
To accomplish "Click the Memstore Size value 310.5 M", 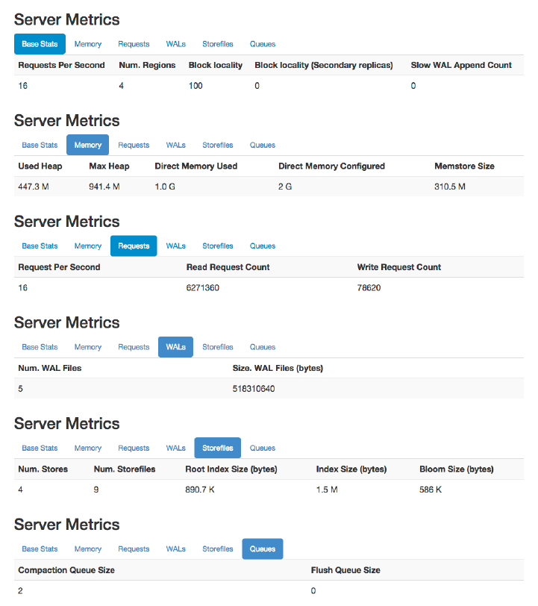I will [450, 187].
